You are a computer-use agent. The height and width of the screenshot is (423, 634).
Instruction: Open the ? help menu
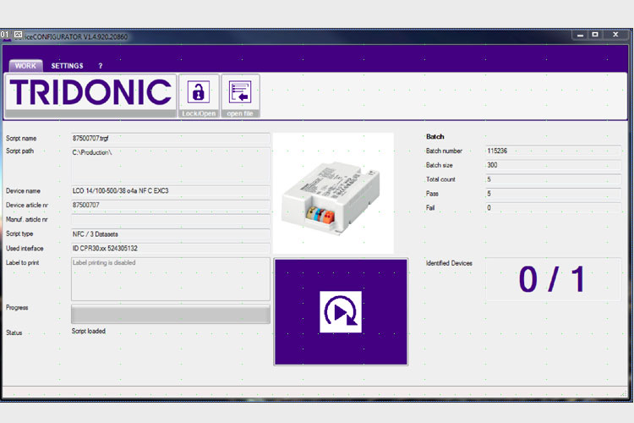(101, 65)
